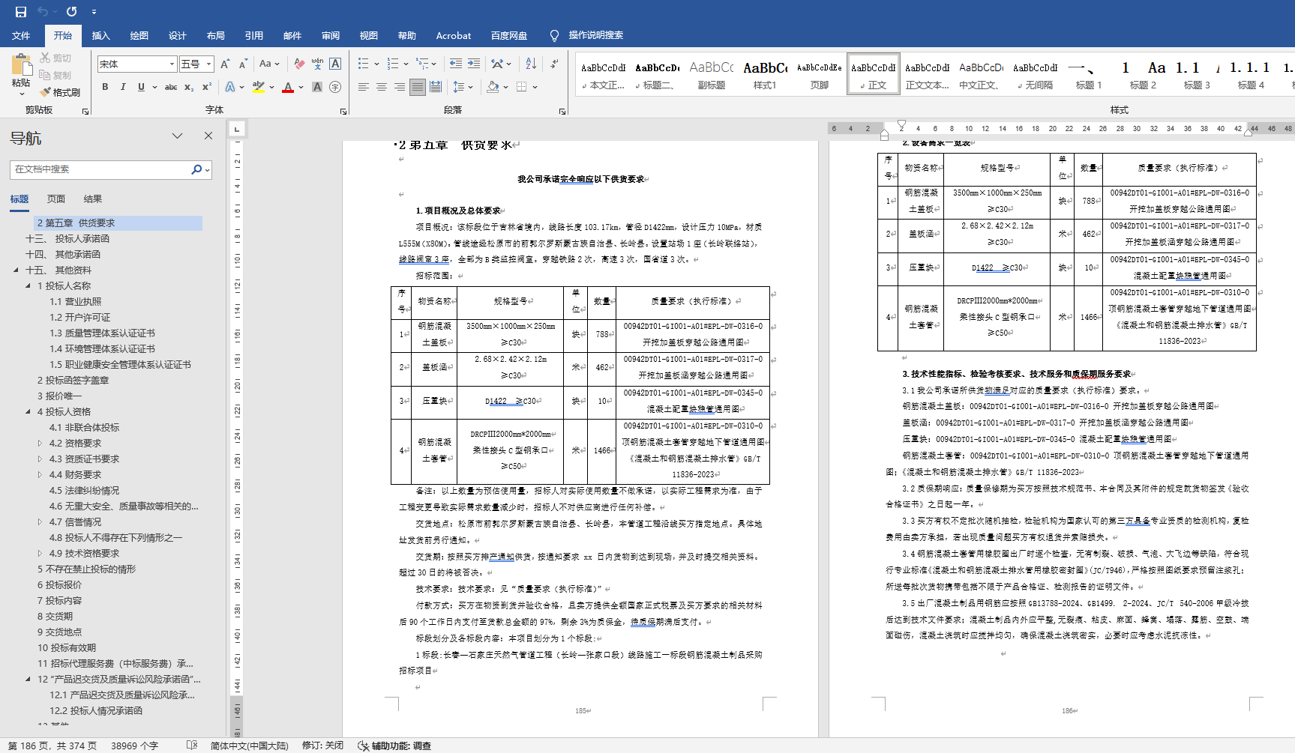
Task: Click the red font color swatch
Action: 288,87
